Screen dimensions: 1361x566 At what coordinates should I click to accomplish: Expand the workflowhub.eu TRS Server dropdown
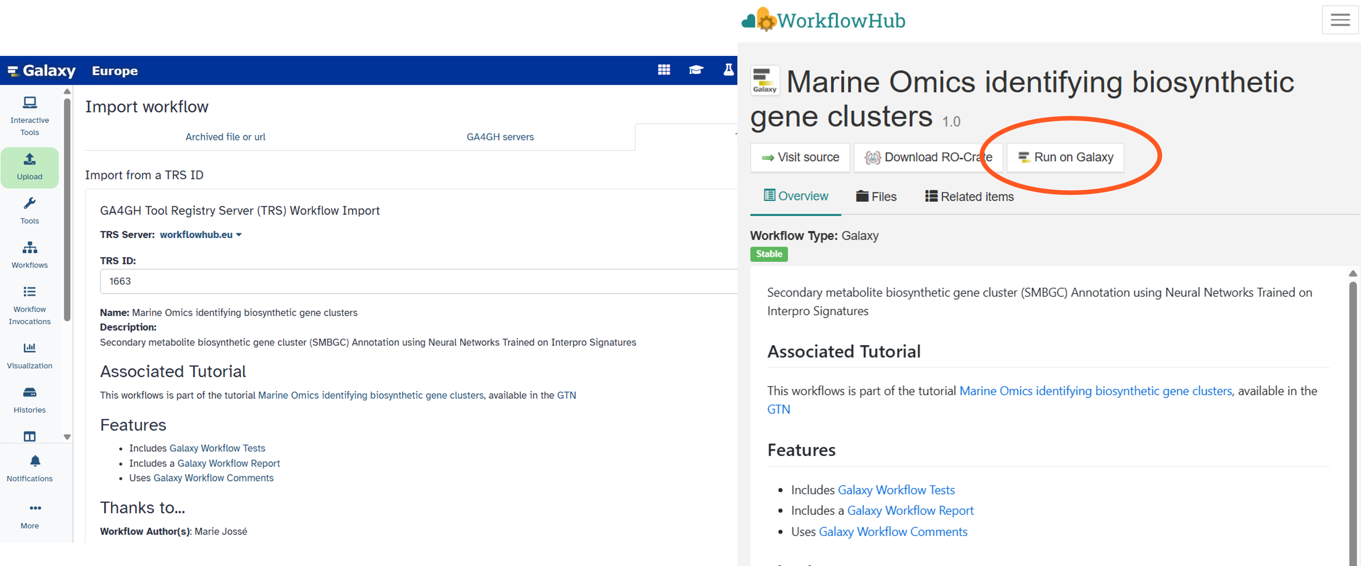coord(201,235)
